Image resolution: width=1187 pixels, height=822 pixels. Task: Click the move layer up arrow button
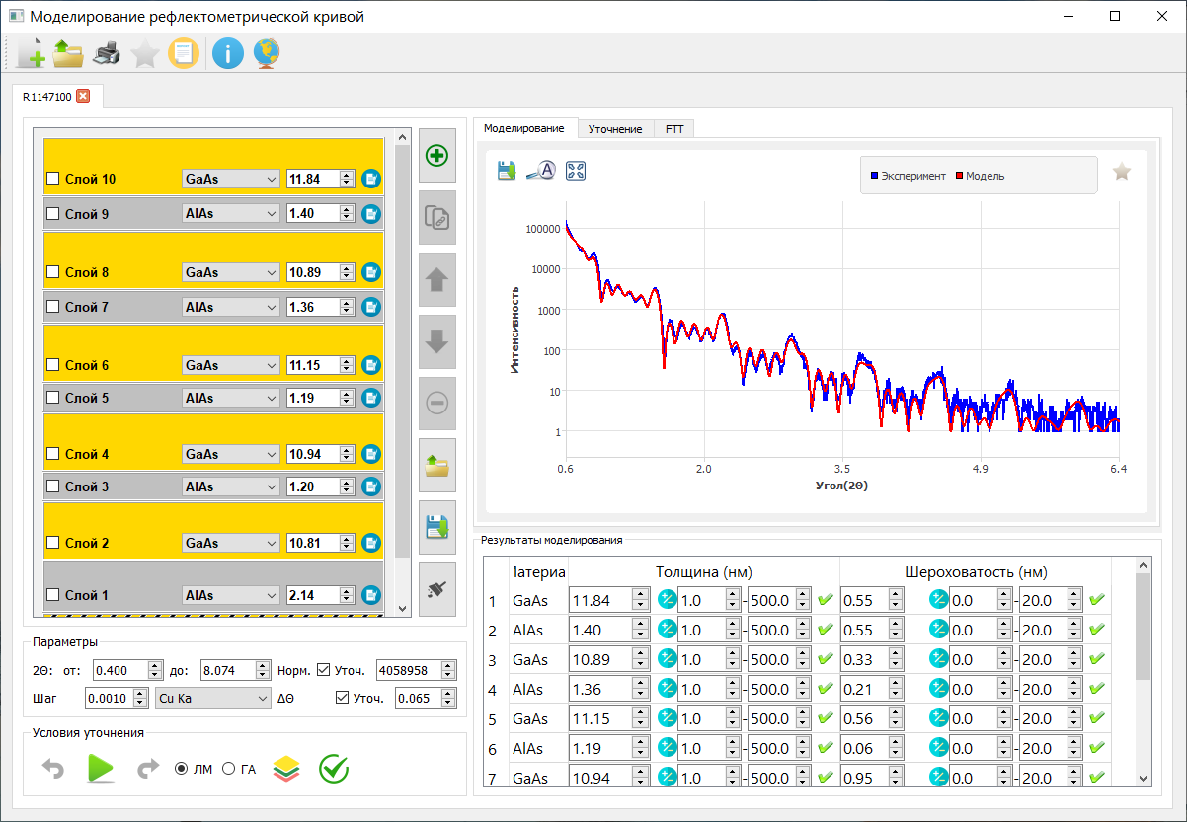436,280
